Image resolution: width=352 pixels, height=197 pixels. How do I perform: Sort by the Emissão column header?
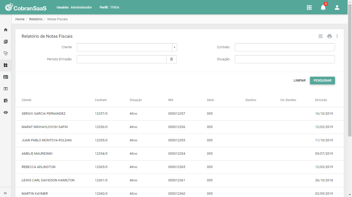(321, 100)
